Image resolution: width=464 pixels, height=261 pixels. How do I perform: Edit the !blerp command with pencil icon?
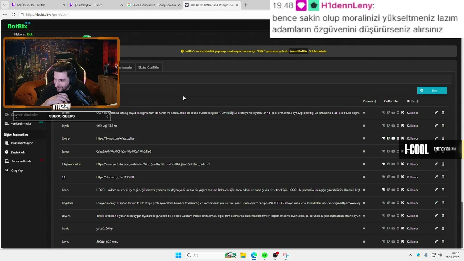point(436,138)
